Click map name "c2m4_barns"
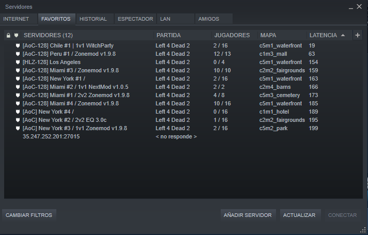Viewport: 368px width, 235px height. (x=275, y=87)
